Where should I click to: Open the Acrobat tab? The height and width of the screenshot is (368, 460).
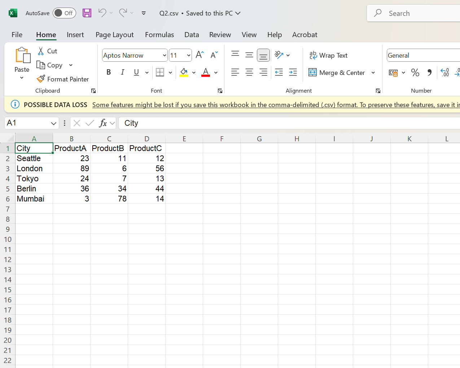(305, 35)
